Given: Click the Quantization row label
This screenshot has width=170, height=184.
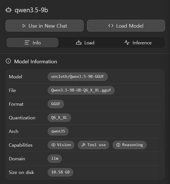Looking at the screenshot, I should [22, 118].
